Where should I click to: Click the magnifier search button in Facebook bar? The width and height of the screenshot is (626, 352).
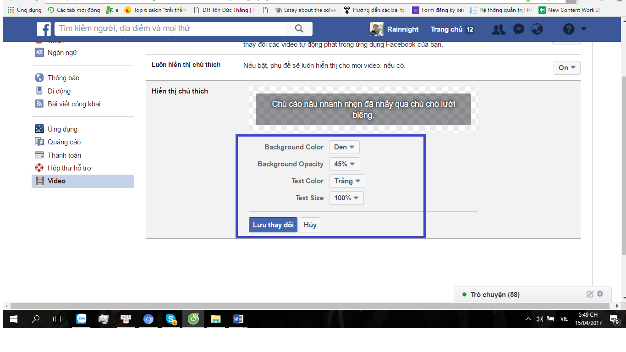(x=299, y=29)
